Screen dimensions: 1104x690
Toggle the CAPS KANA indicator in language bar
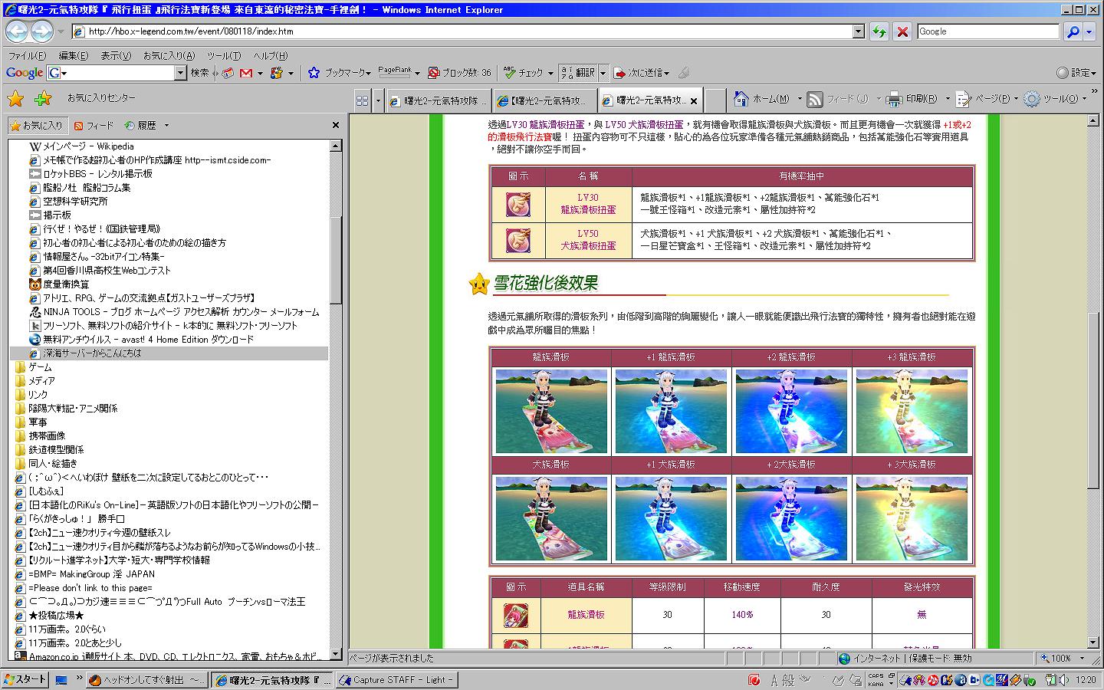876,680
